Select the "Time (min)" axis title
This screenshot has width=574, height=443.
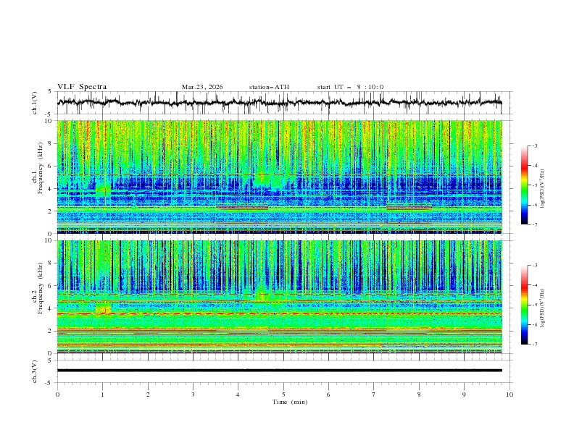[x=290, y=402]
